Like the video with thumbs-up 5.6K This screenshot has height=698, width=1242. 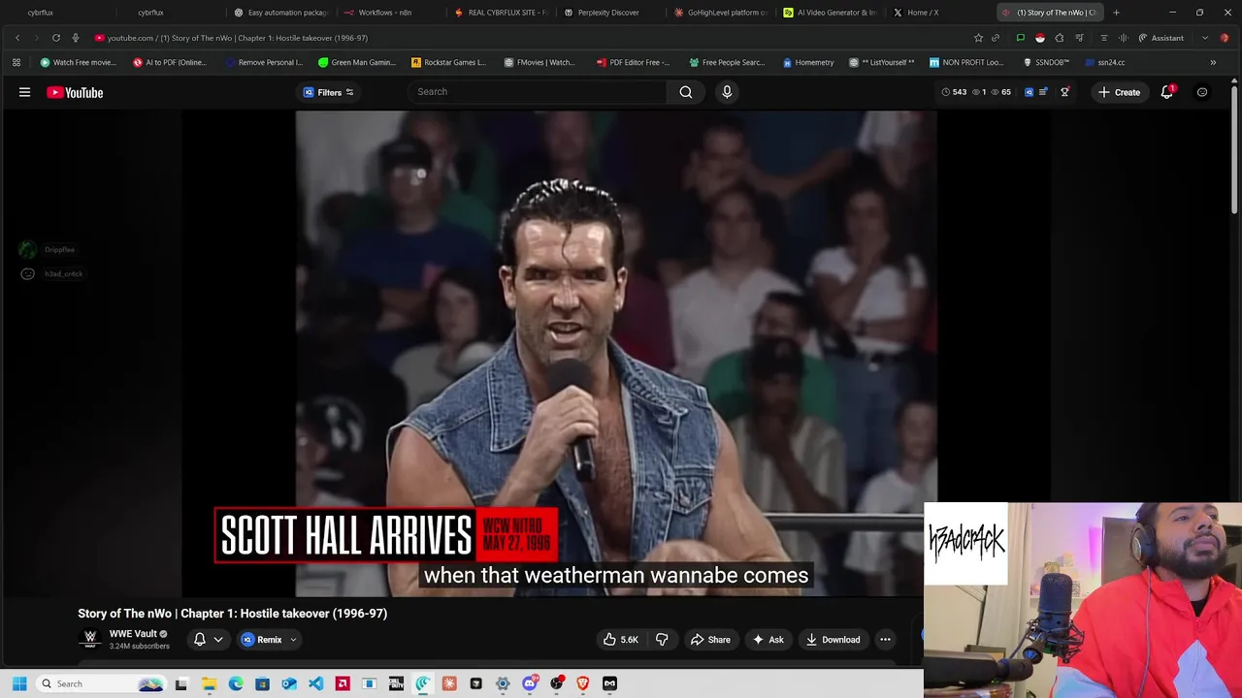click(x=620, y=640)
